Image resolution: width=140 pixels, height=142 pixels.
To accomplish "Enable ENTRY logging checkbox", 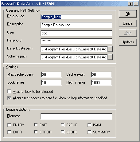I will [x=9, y=125].
